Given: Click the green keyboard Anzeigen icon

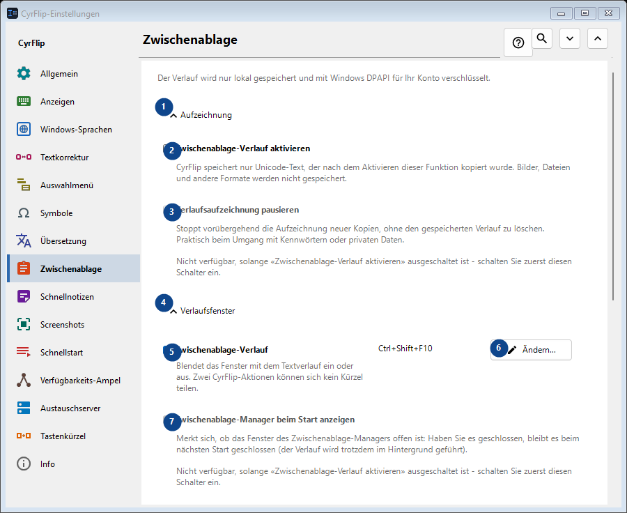Looking at the screenshot, I should tap(24, 101).
